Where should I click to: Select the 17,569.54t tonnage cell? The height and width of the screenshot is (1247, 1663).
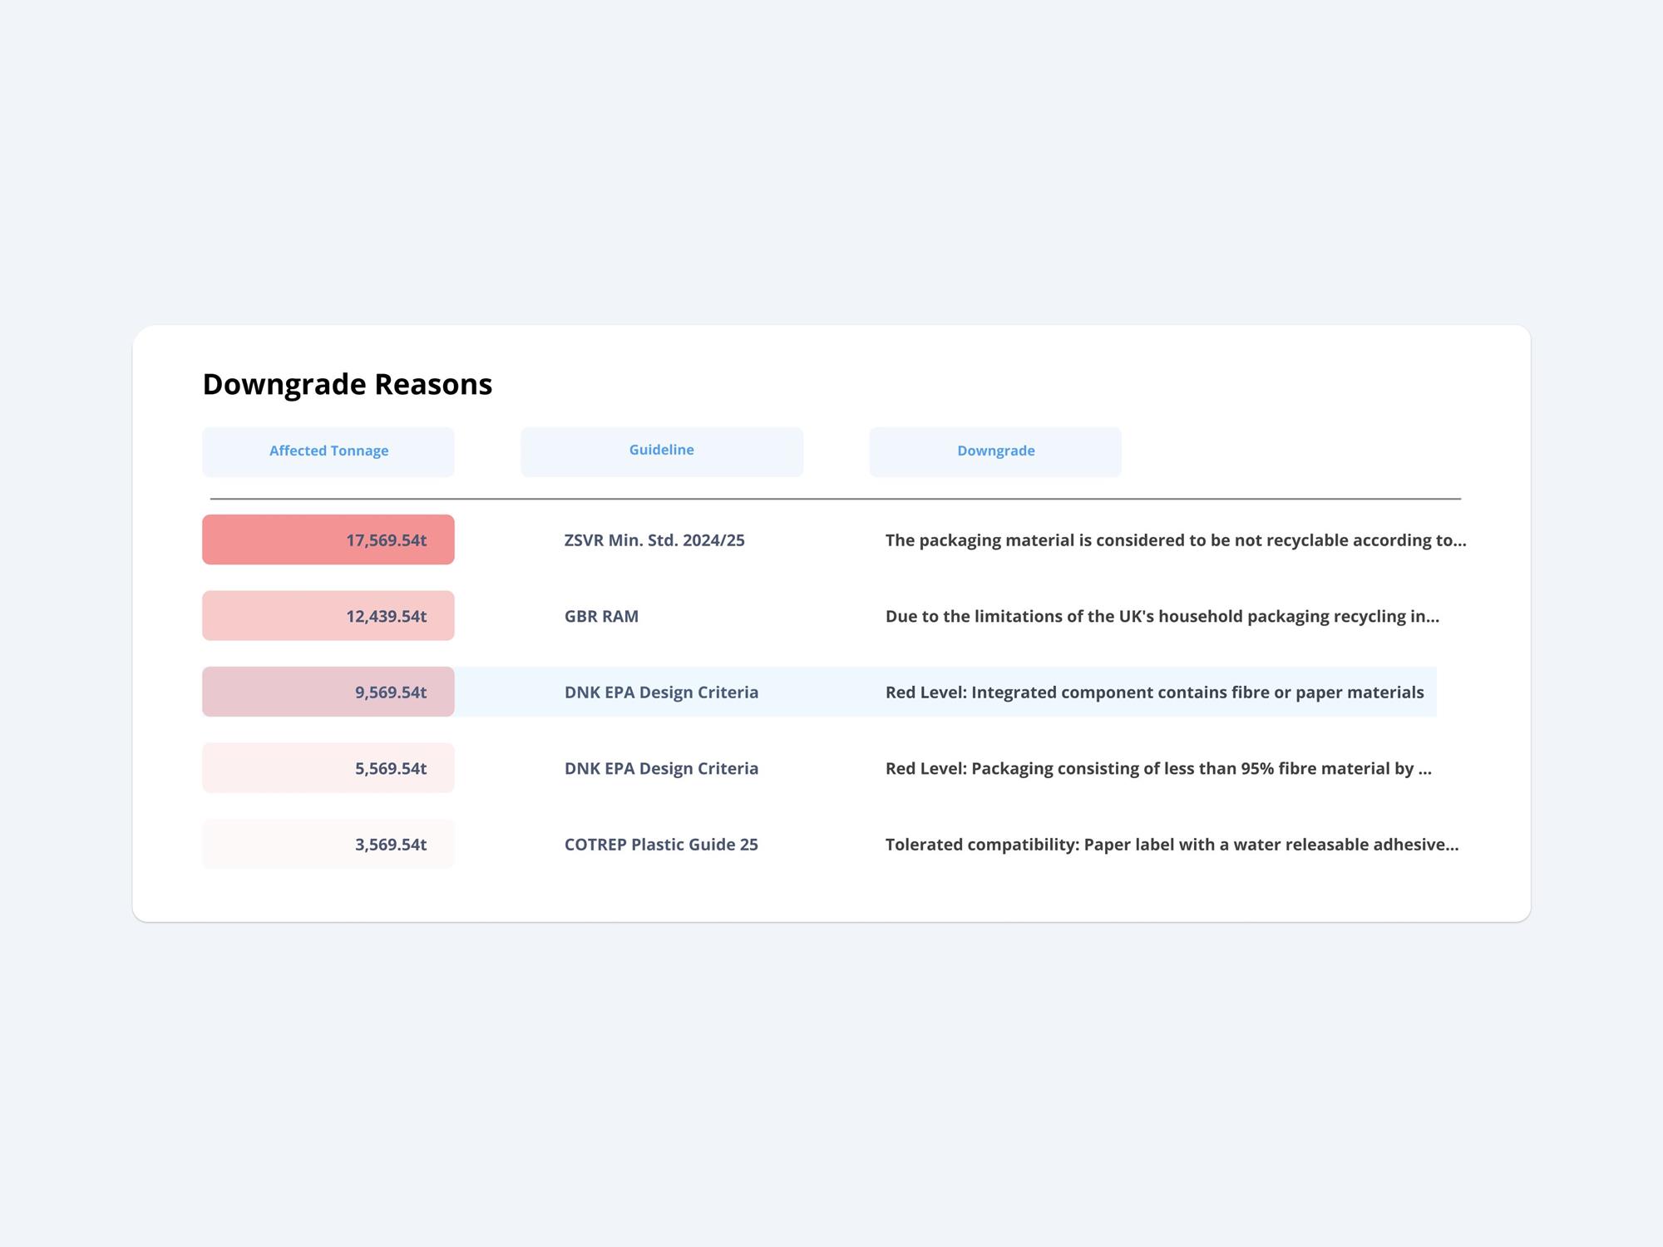[328, 540]
